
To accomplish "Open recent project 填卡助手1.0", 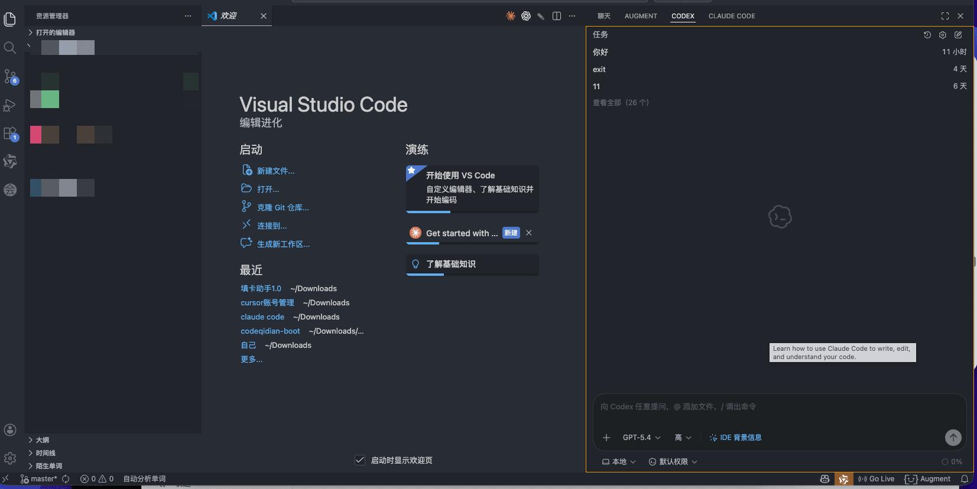I will pos(261,288).
